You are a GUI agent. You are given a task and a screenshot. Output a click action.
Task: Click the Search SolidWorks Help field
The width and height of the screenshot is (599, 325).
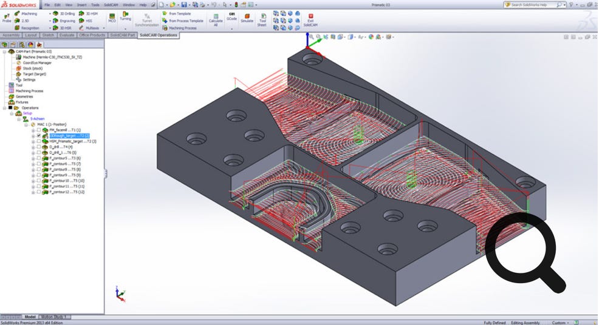point(533,5)
